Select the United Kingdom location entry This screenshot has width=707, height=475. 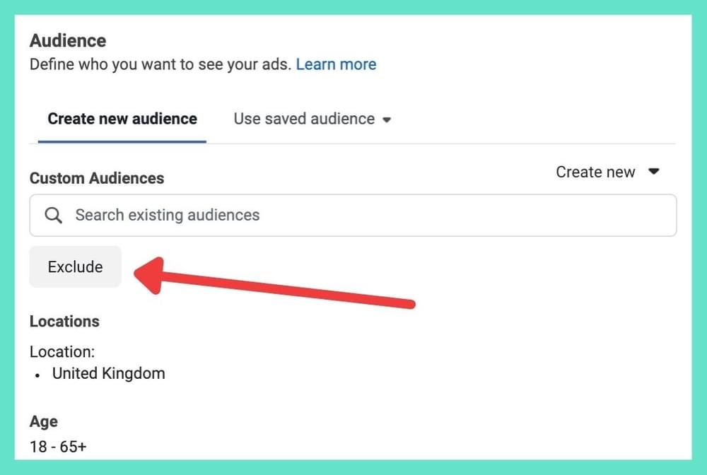coord(108,373)
